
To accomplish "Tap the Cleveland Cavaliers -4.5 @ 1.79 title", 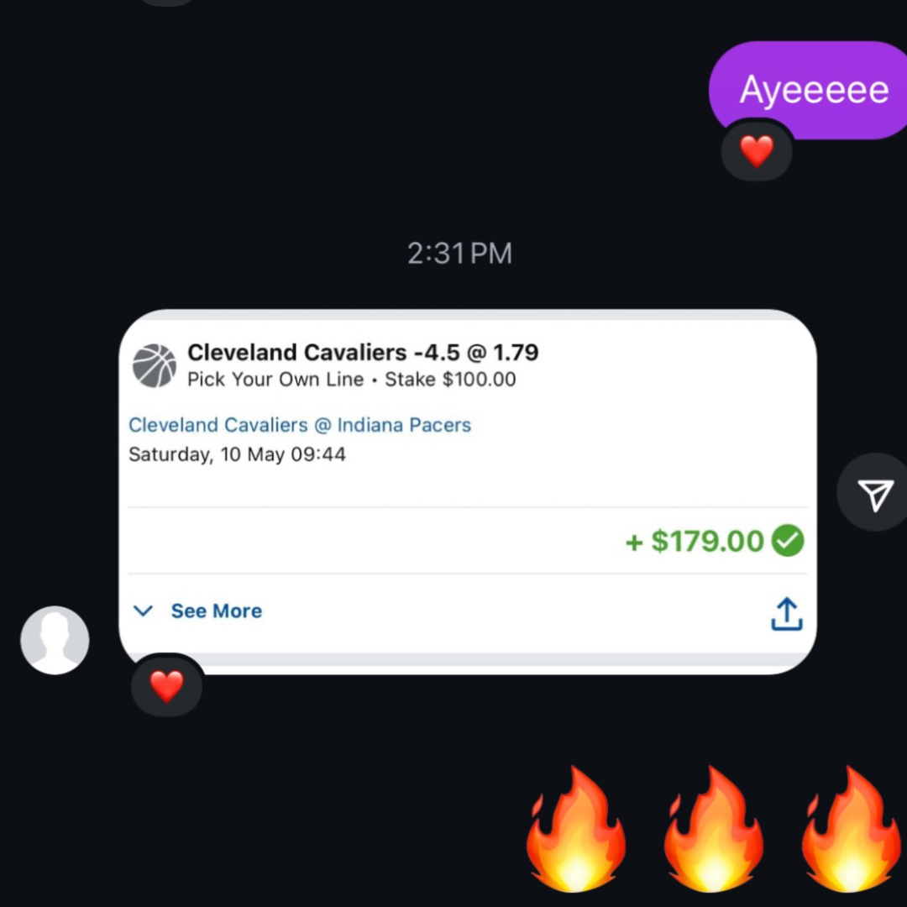I will (363, 352).
